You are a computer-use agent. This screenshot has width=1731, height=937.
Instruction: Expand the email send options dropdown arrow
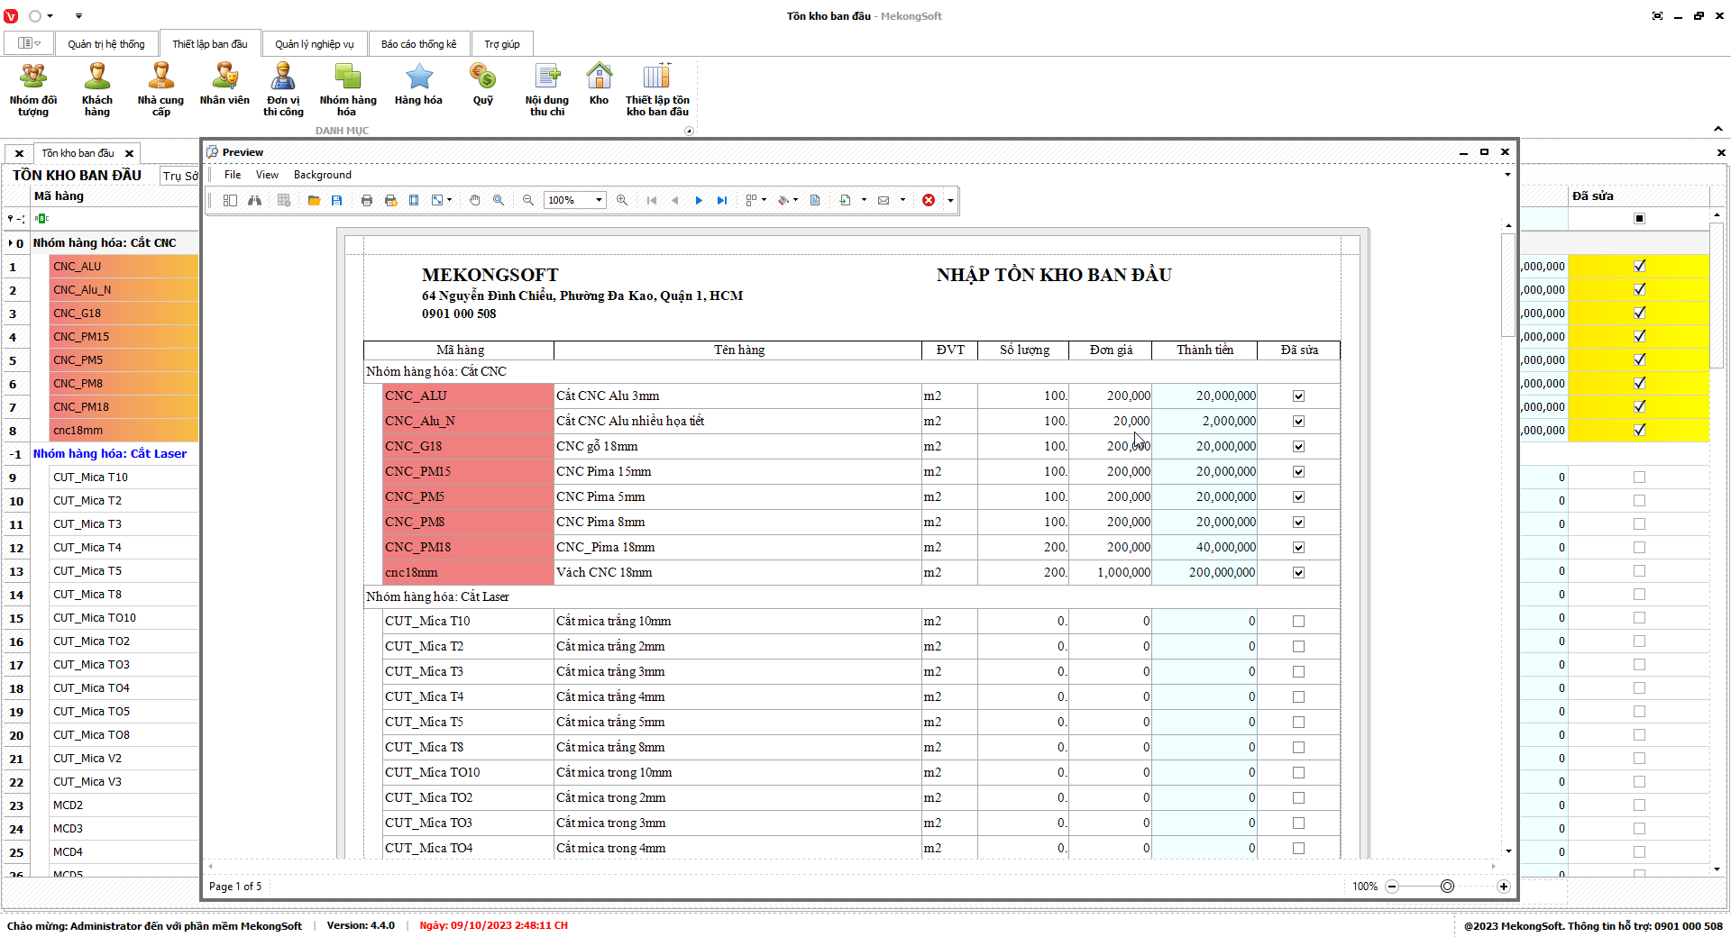(x=902, y=200)
